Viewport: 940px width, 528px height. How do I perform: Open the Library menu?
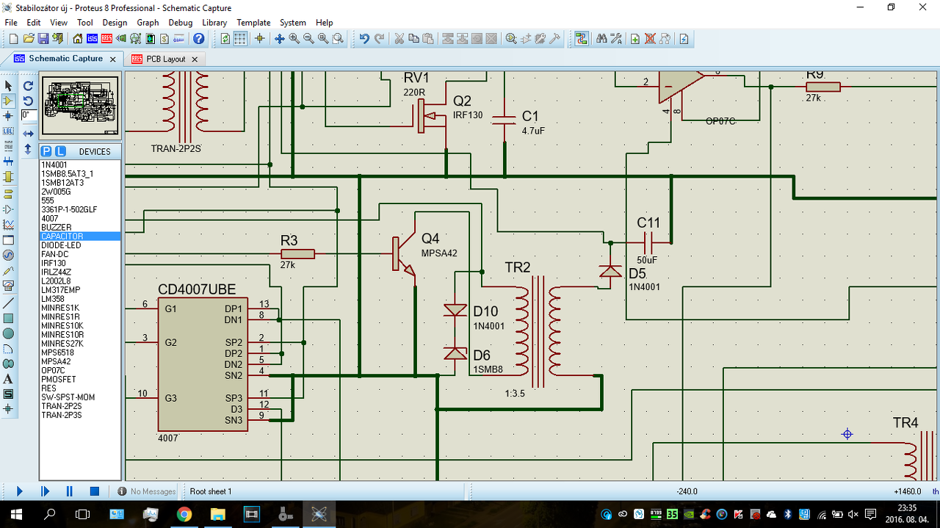(x=214, y=23)
